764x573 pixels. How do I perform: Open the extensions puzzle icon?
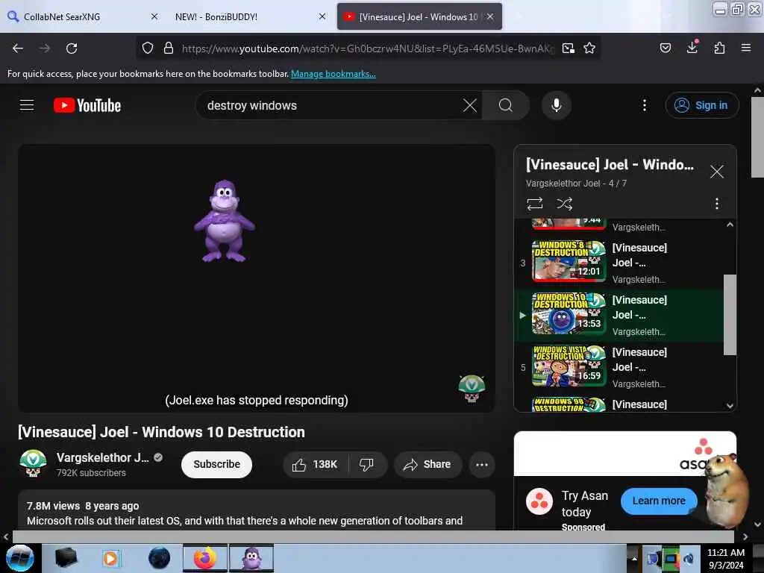(719, 48)
